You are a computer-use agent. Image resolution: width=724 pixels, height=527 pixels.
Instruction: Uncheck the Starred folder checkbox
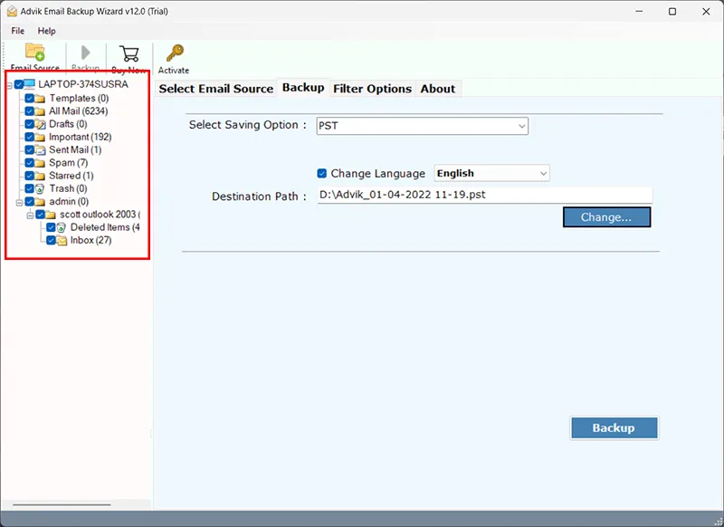pos(30,176)
